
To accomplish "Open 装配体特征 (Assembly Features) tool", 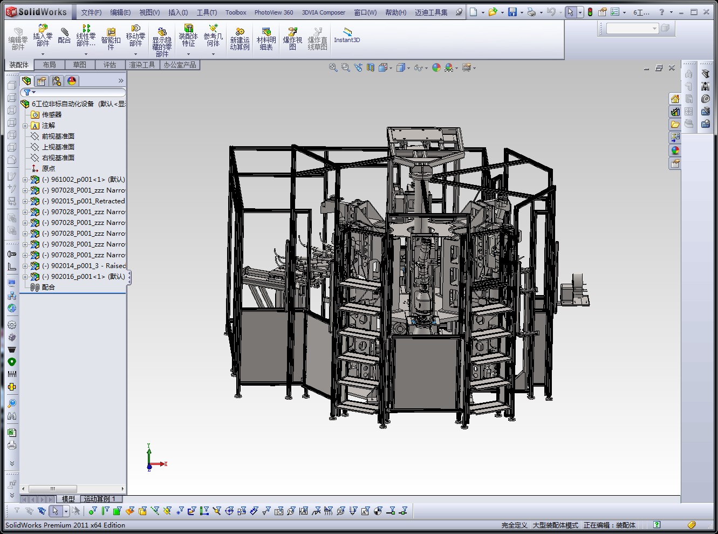I will 188,36.
